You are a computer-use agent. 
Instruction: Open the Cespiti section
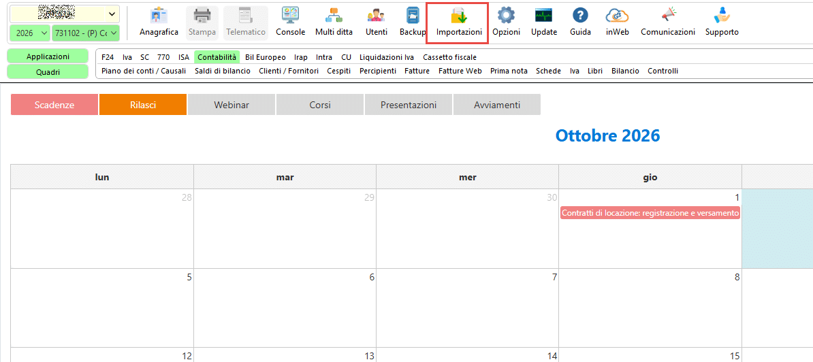(339, 71)
